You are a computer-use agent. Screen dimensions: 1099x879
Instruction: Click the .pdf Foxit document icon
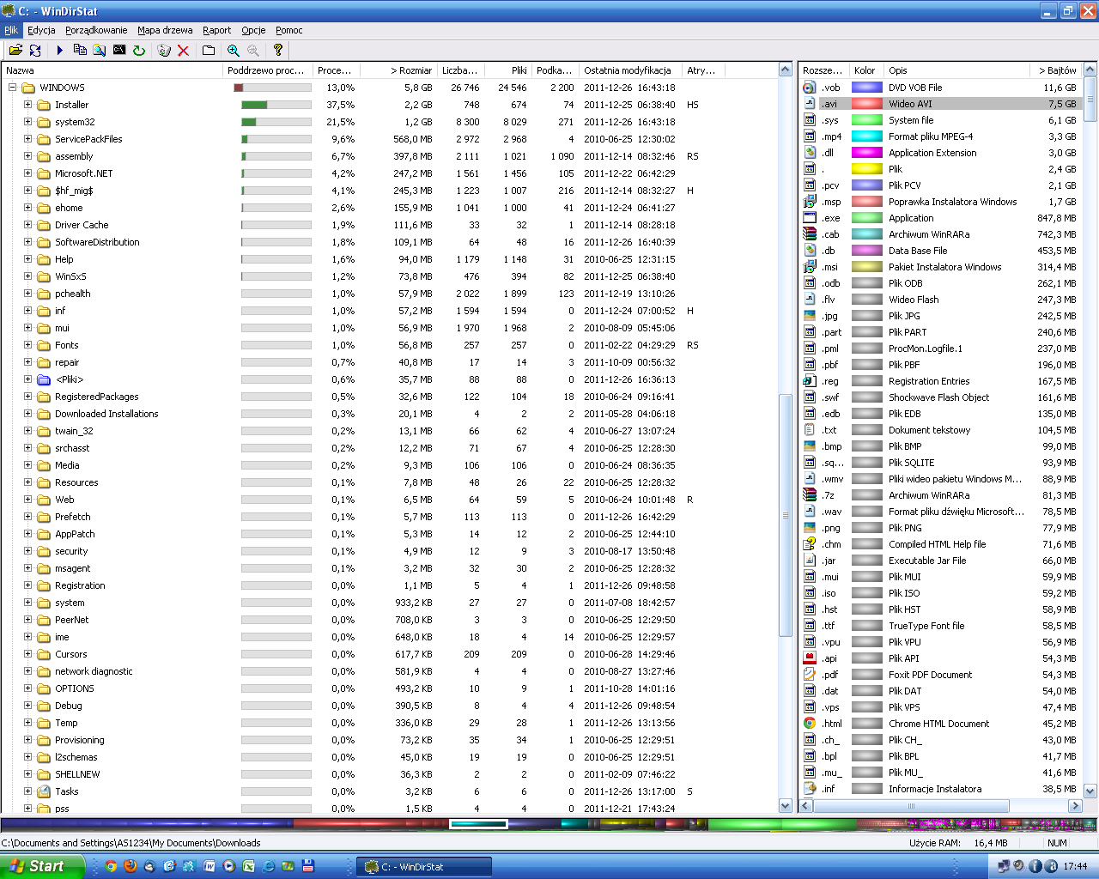[809, 675]
